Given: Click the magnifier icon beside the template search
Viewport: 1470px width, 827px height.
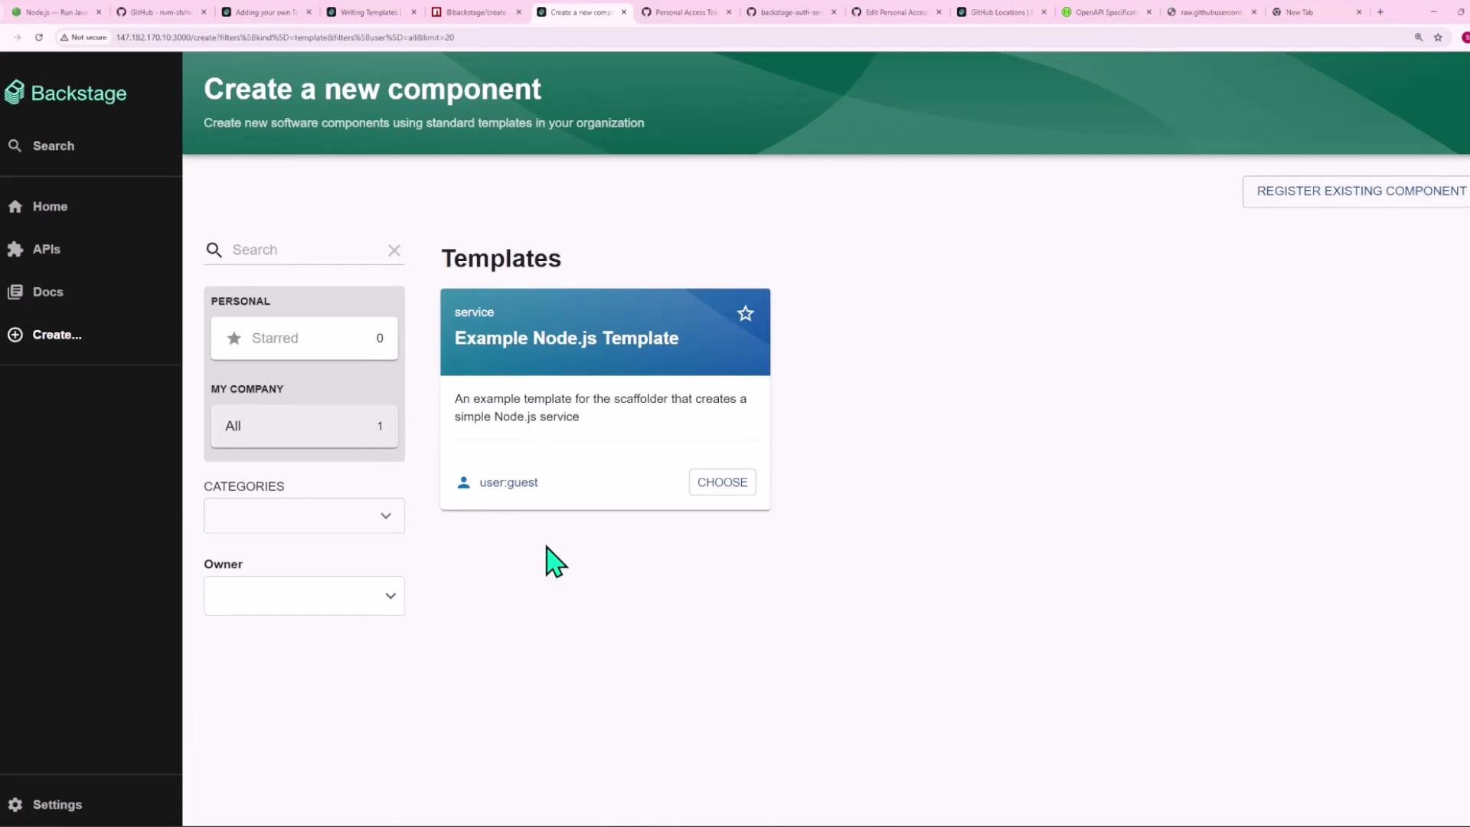Looking at the screenshot, I should coord(214,250).
